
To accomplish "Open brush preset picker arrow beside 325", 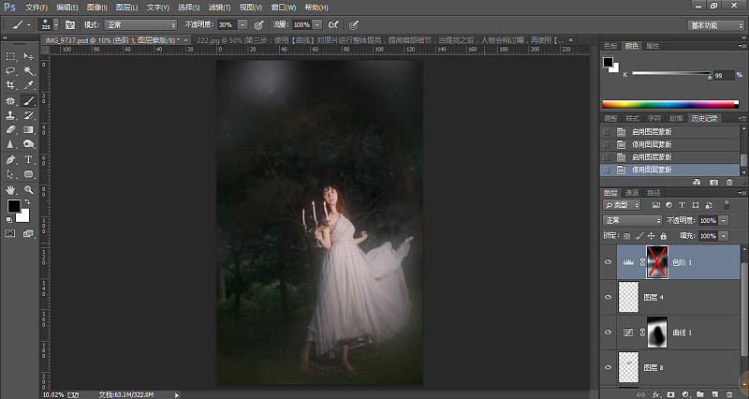I will point(56,25).
